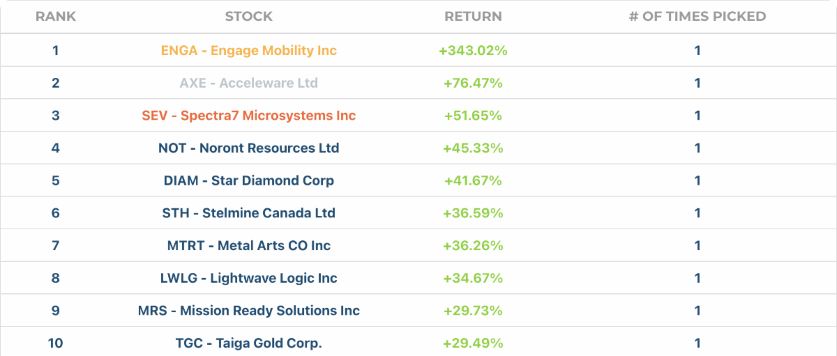This screenshot has height=356, width=837.
Task: Select rank number 10 cell
Action: (55, 343)
